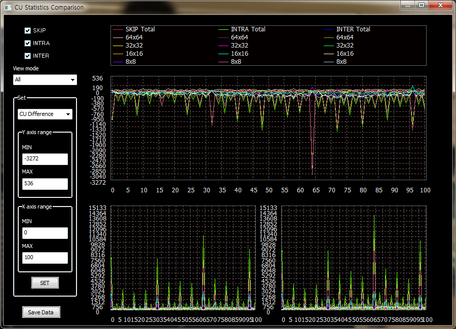
Task: Click the green INTRA Total legend line
Action: click(223, 29)
